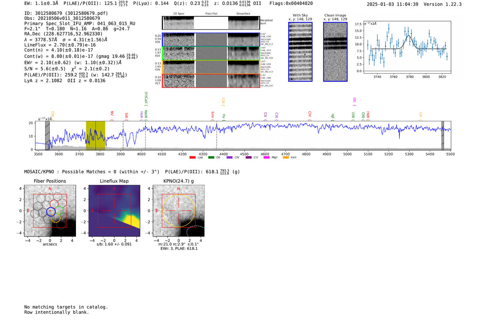Click the OII green legend swatch
Screen dimensions: 486x331
tap(211, 157)
